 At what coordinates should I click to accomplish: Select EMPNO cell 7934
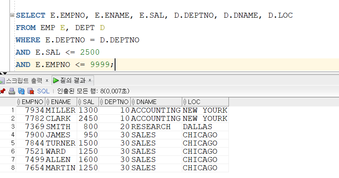[x=31, y=110]
